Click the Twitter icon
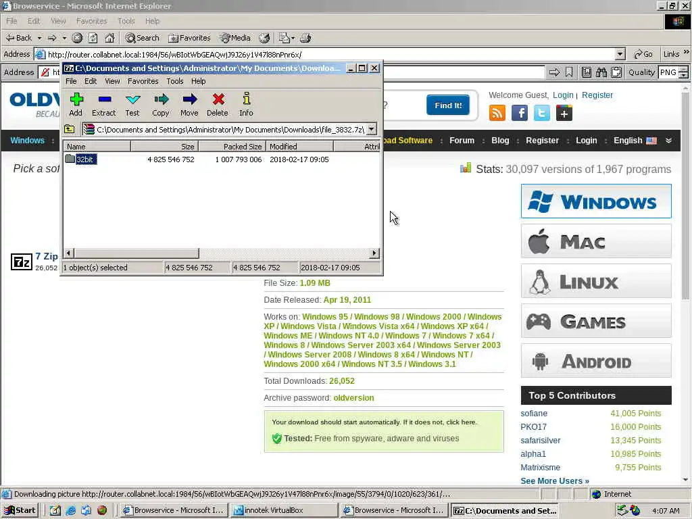 (542, 113)
